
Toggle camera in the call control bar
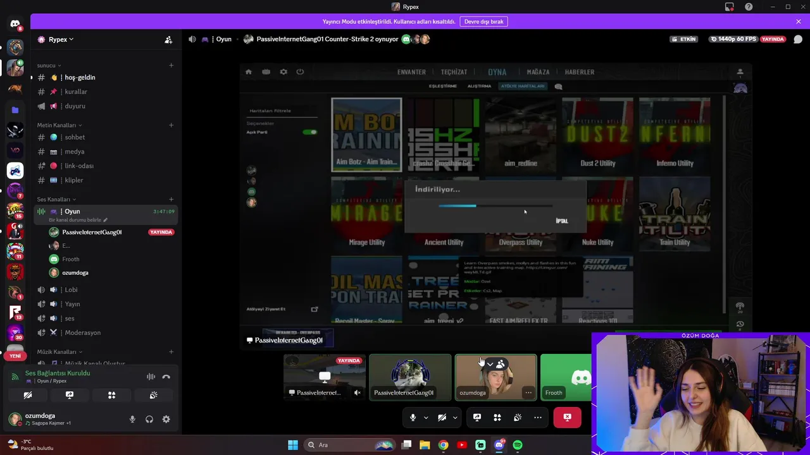442,418
